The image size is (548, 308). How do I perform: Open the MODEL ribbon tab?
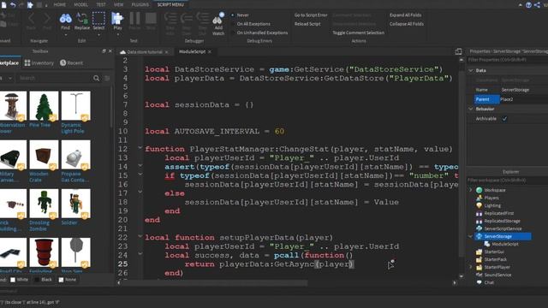80,4
